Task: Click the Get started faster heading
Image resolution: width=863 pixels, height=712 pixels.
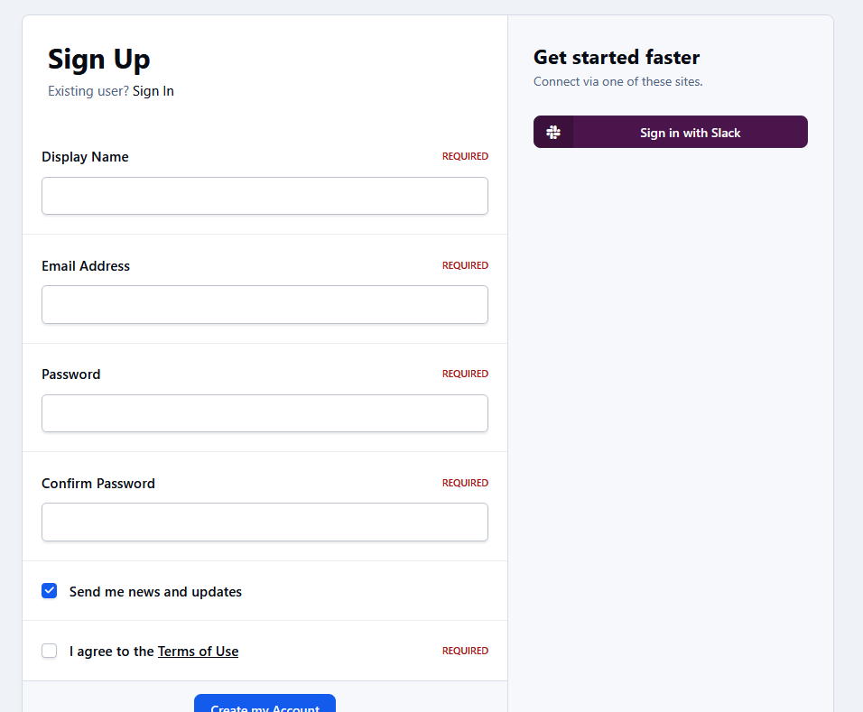Action: [617, 57]
